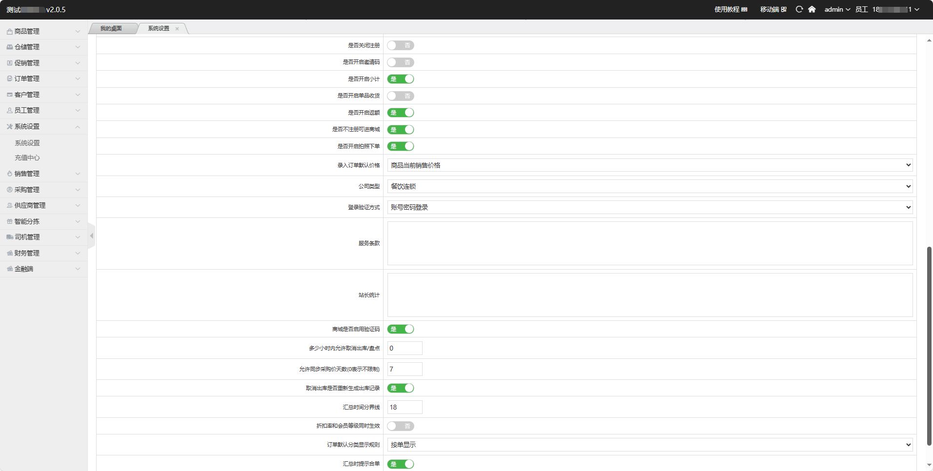
Task: Click the home icon in top bar
Action: pos(811,9)
